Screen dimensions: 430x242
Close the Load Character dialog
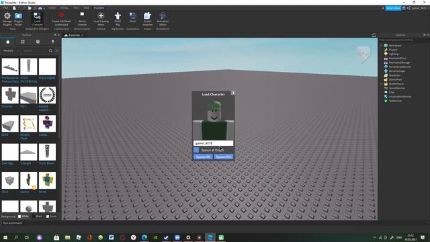[x=233, y=93]
